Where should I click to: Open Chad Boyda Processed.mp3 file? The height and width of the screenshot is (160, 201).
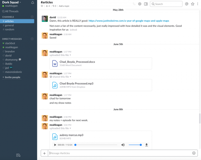[x=76, y=83]
